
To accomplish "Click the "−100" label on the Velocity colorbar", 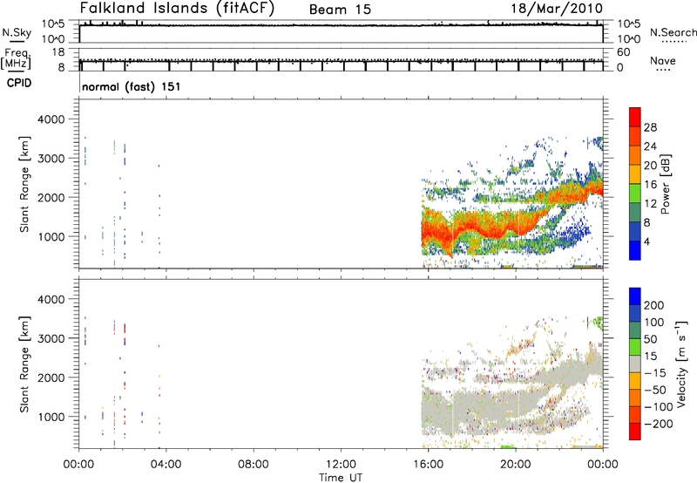I will click(x=660, y=407).
